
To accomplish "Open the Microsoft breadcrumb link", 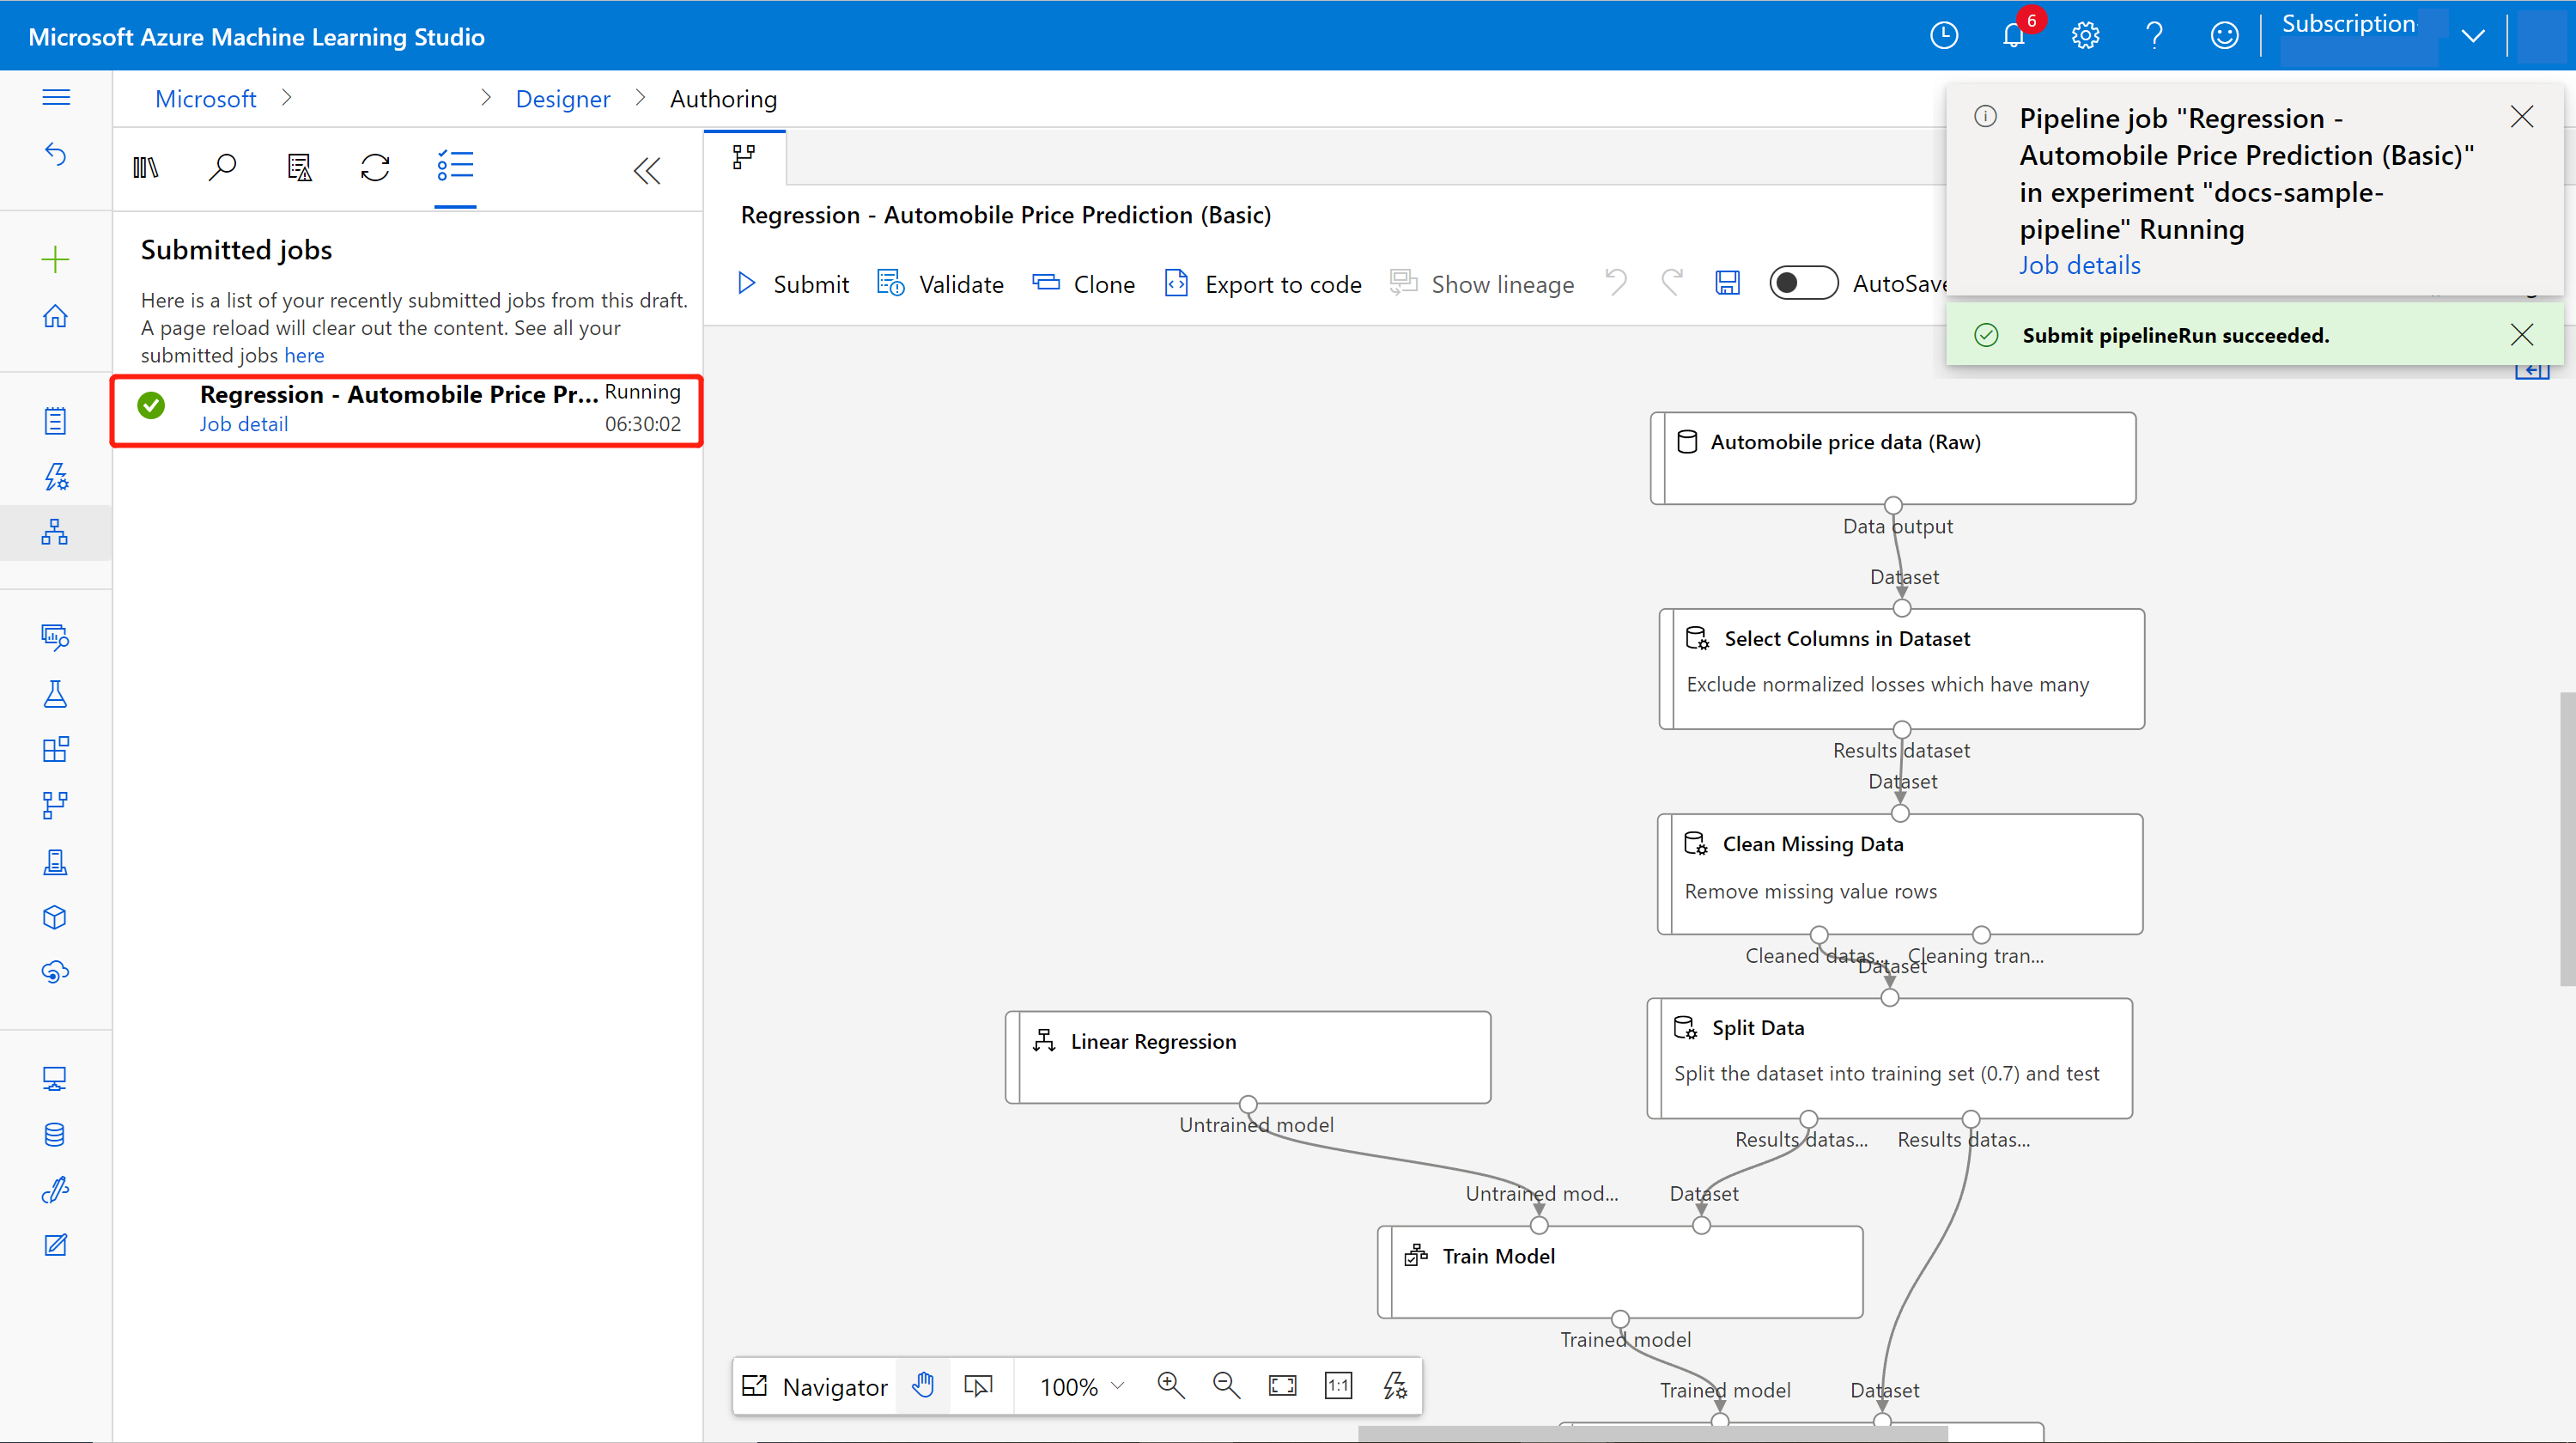I will point(206,99).
